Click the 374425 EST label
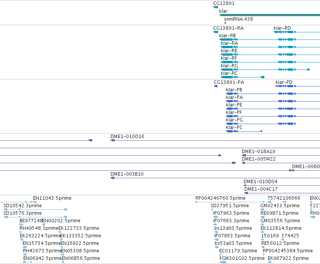 pyautogui.click(x=290, y=236)
